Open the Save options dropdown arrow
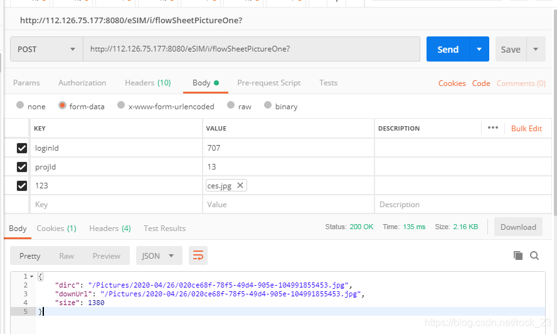 (x=536, y=49)
